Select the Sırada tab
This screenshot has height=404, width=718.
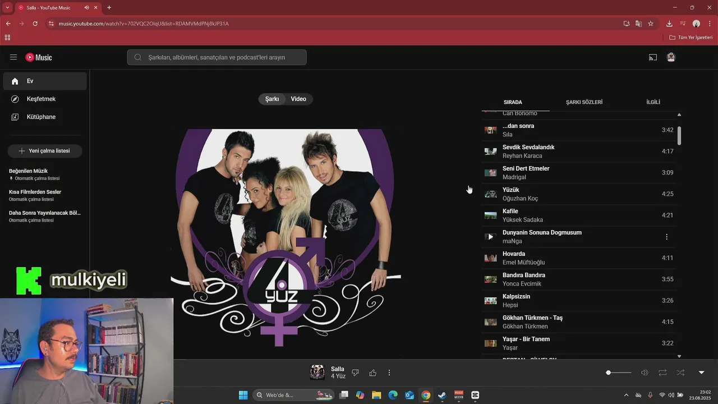[513, 102]
